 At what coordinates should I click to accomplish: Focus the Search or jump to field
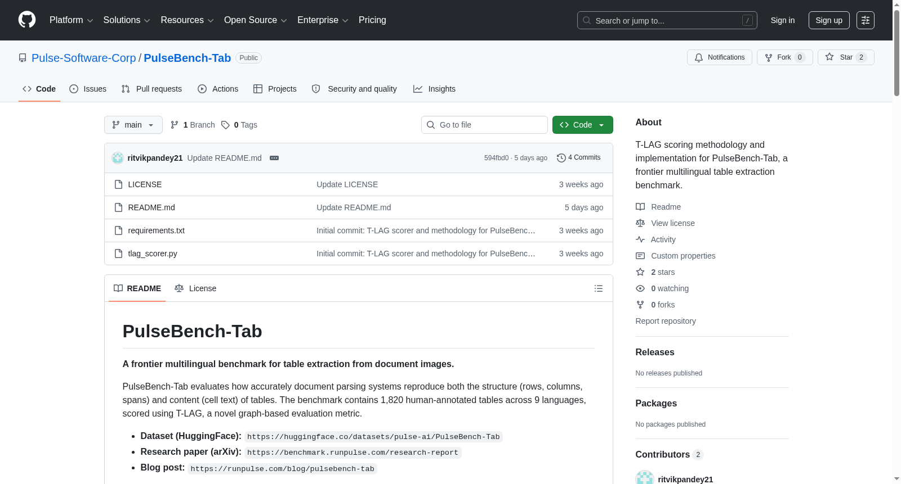pos(667,20)
